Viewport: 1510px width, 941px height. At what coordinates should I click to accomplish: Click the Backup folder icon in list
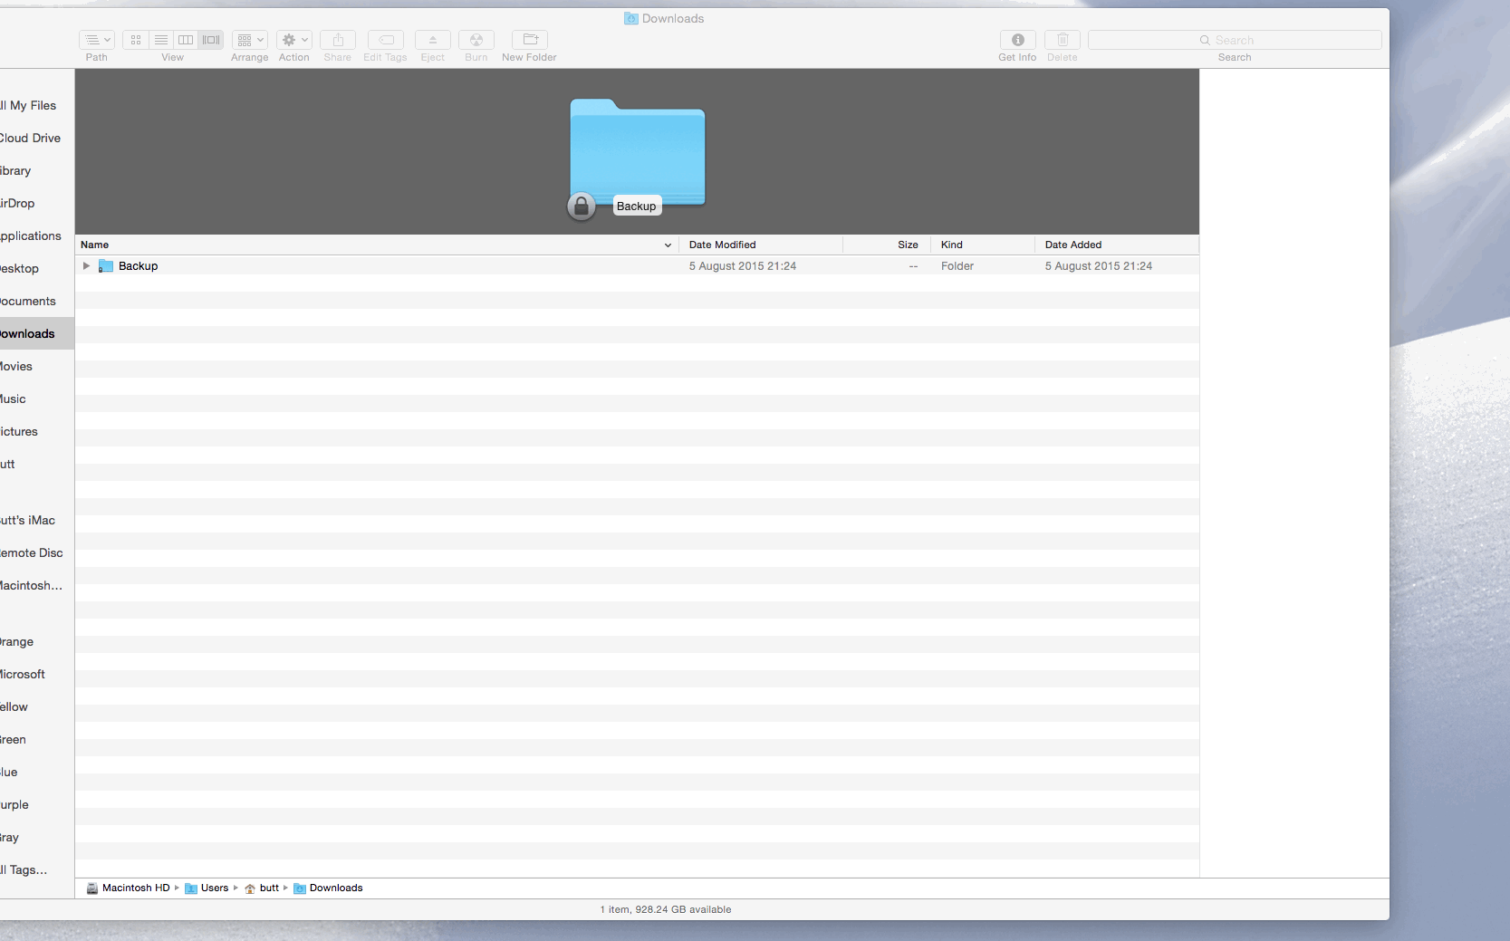click(x=106, y=266)
